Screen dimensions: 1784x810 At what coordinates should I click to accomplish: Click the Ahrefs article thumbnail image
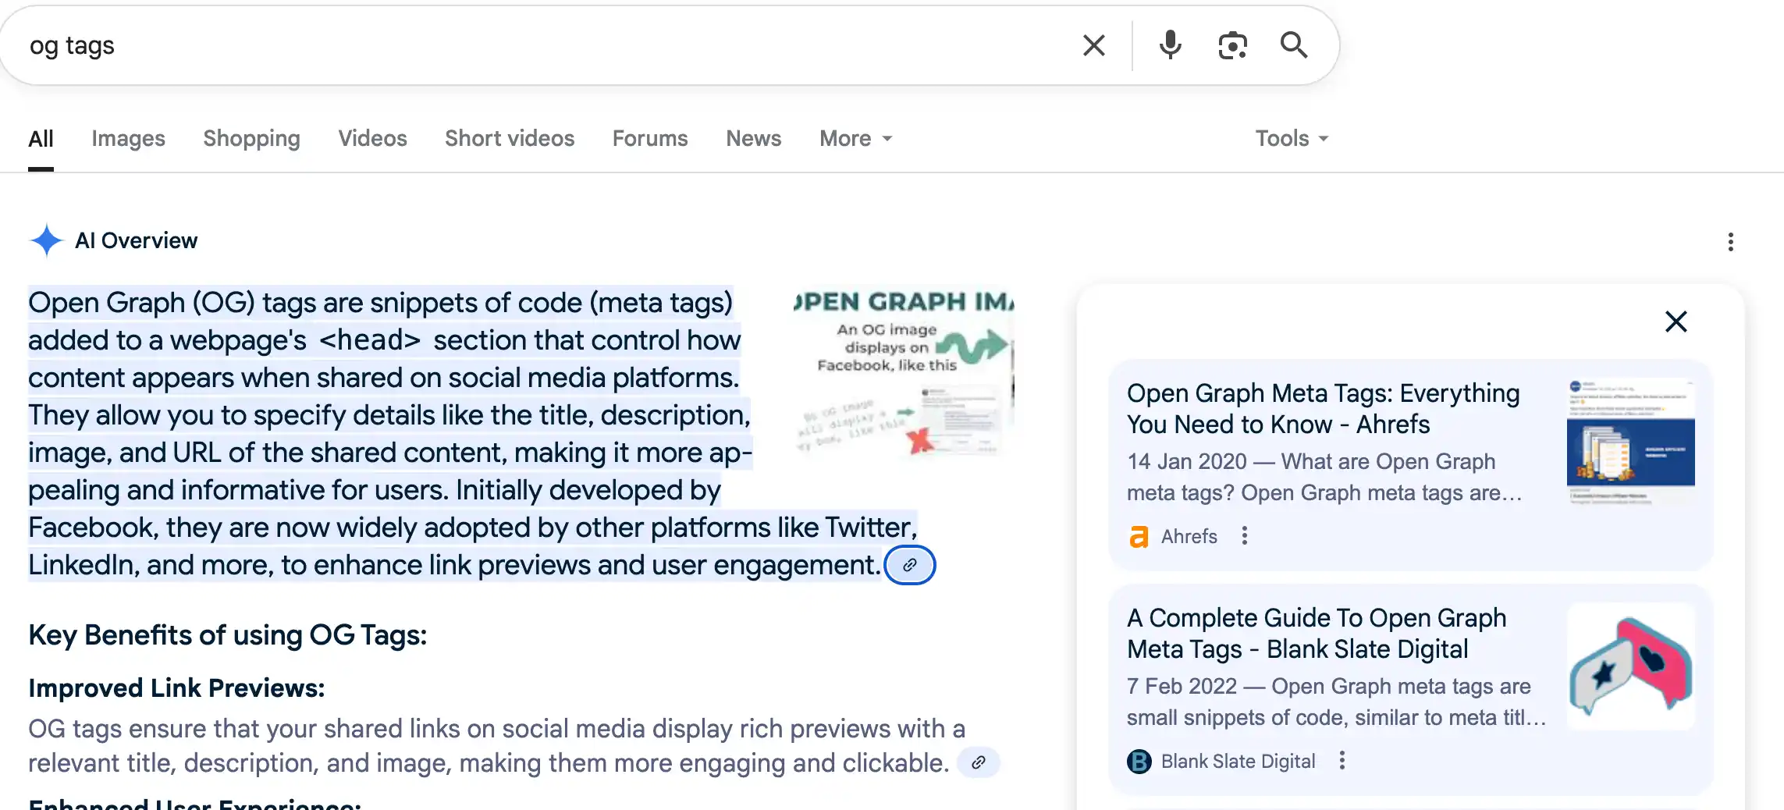coord(1630,442)
